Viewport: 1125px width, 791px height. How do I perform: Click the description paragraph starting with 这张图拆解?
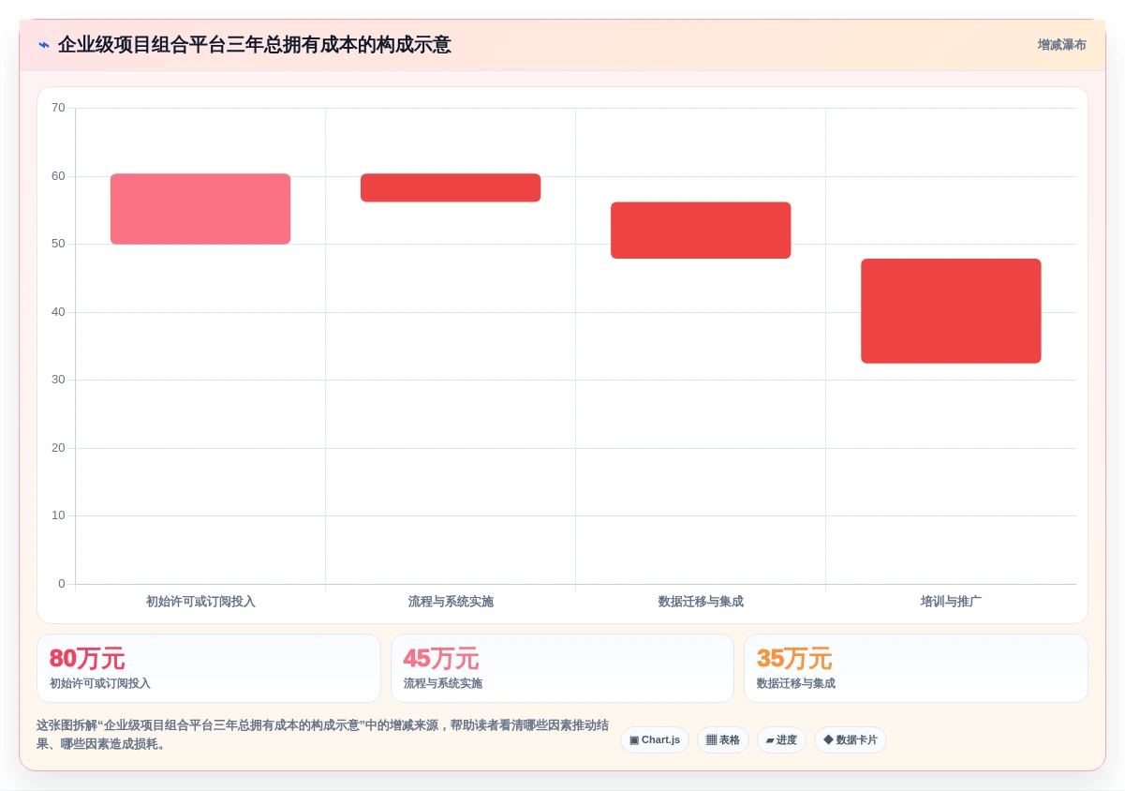322,735
